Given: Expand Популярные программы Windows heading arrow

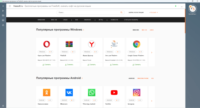Looking at the screenshot, I should click(83, 30).
